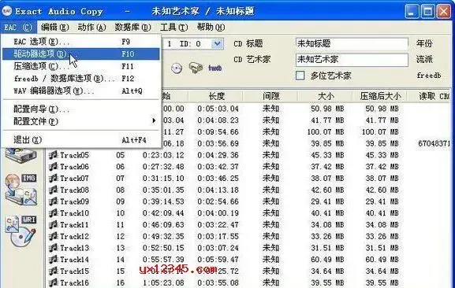Sort by the 间隙 column header
The height and width of the screenshot is (288, 455).
(x=270, y=96)
